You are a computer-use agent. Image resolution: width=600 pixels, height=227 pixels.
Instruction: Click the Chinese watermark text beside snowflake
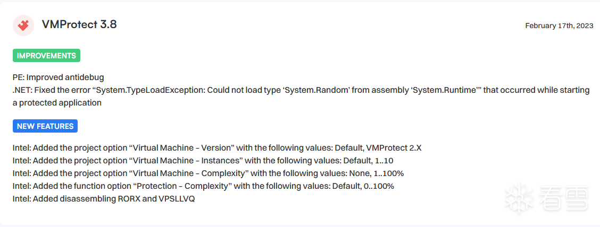(564, 198)
